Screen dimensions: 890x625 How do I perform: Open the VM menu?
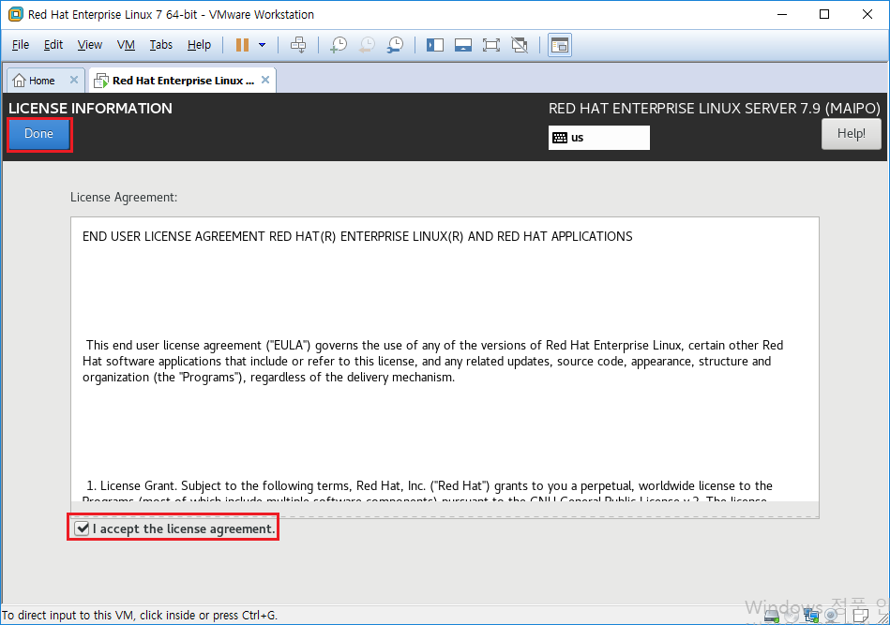[126, 45]
